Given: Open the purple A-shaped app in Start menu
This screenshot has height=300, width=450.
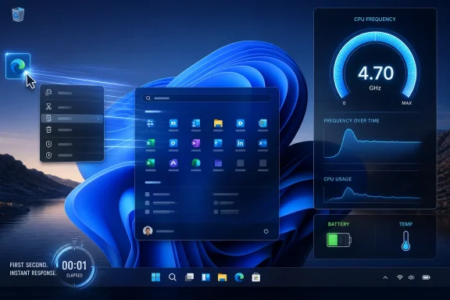Looking at the screenshot, I should coord(173,162).
